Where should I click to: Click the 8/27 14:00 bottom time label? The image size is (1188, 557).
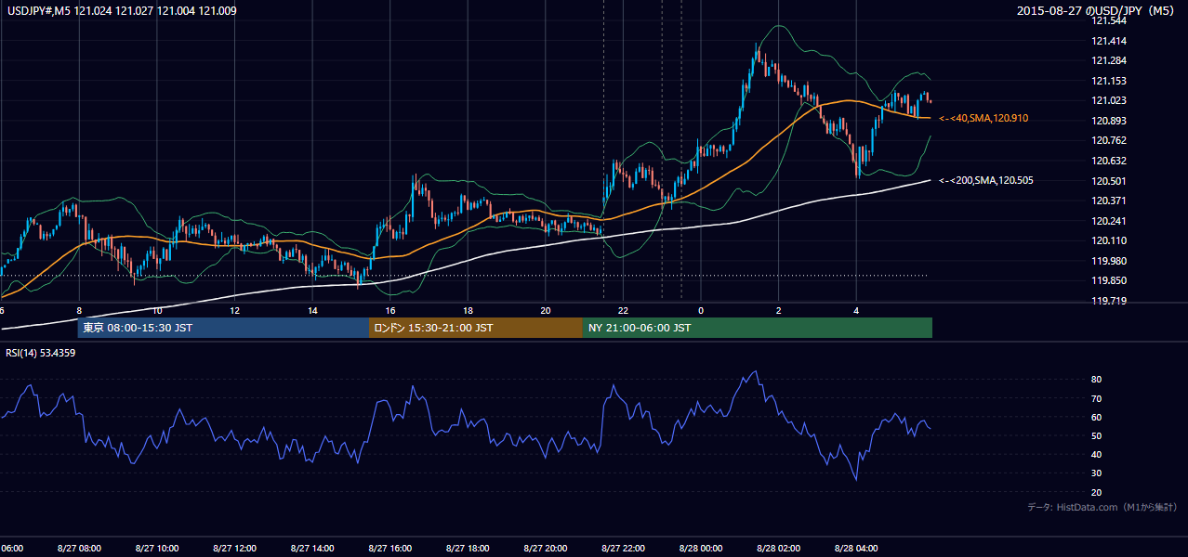(x=312, y=549)
